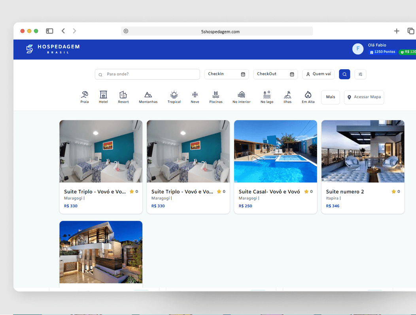Click the Para onde search field
Viewport: 416px width, 315px height.
[150, 74]
